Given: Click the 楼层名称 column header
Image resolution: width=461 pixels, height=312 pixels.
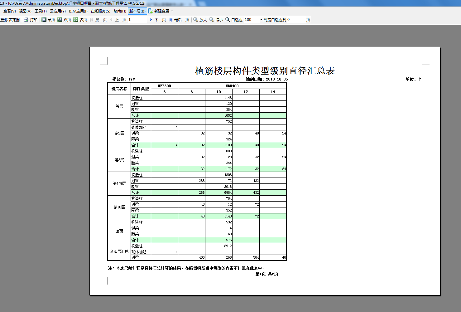Looking at the screenshot, I should [x=119, y=89].
